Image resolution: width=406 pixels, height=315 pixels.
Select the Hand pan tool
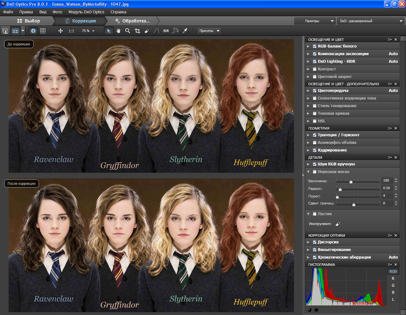(x=118, y=31)
